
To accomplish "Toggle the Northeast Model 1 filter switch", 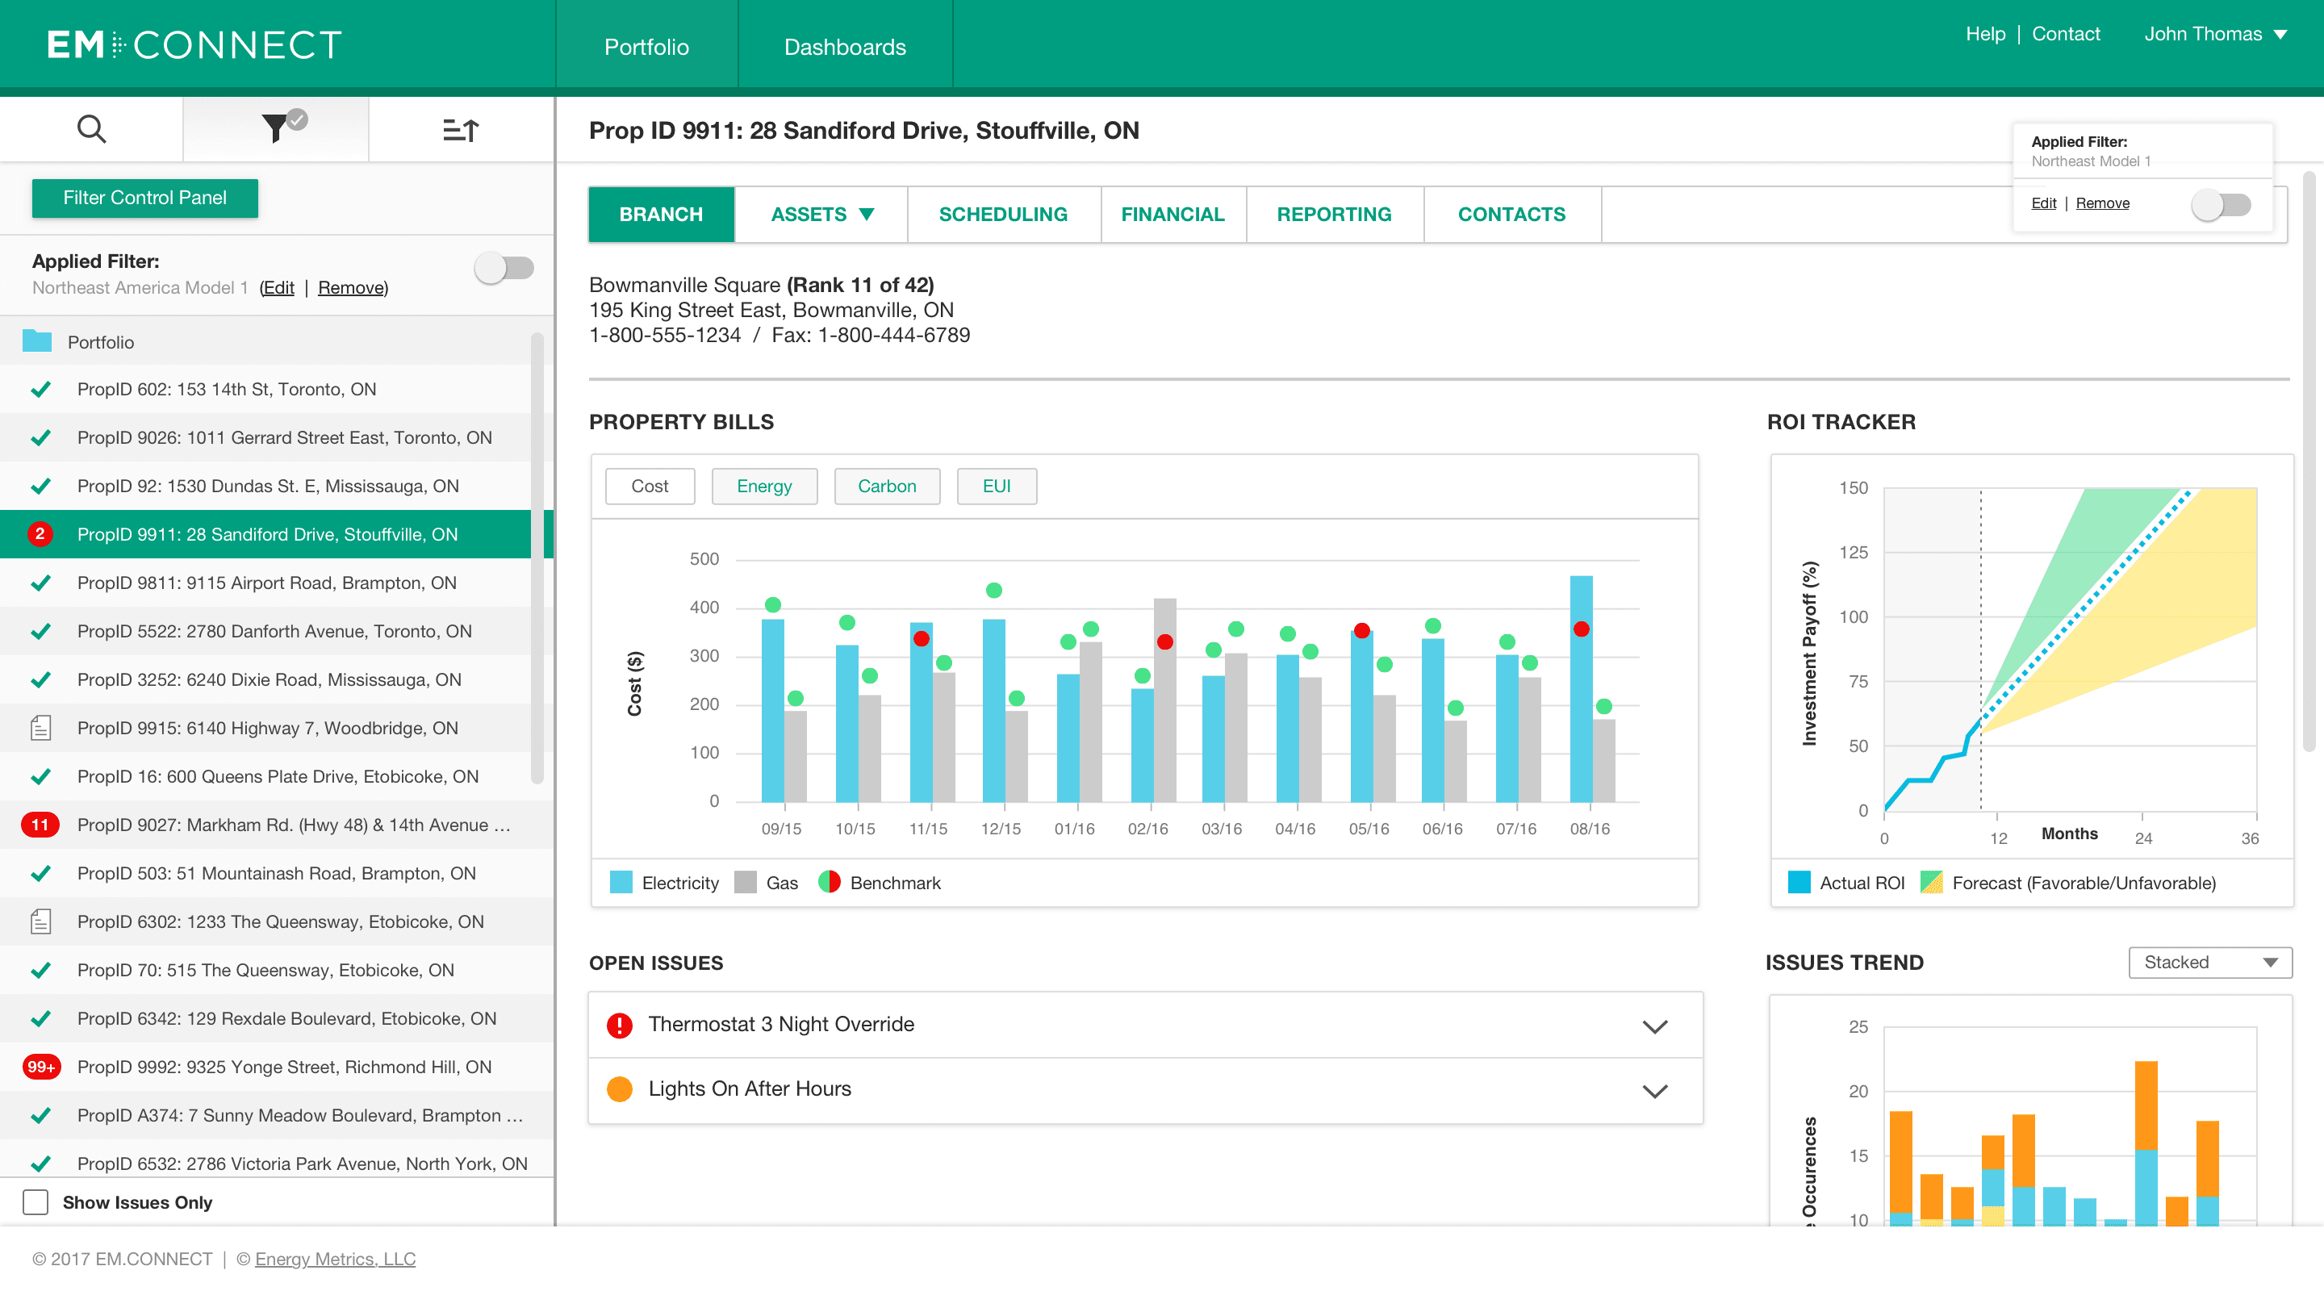I will [x=2222, y=205].
